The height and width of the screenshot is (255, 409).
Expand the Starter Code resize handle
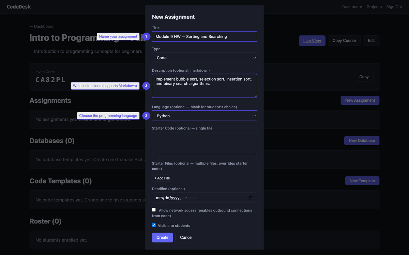coord(255,153)
